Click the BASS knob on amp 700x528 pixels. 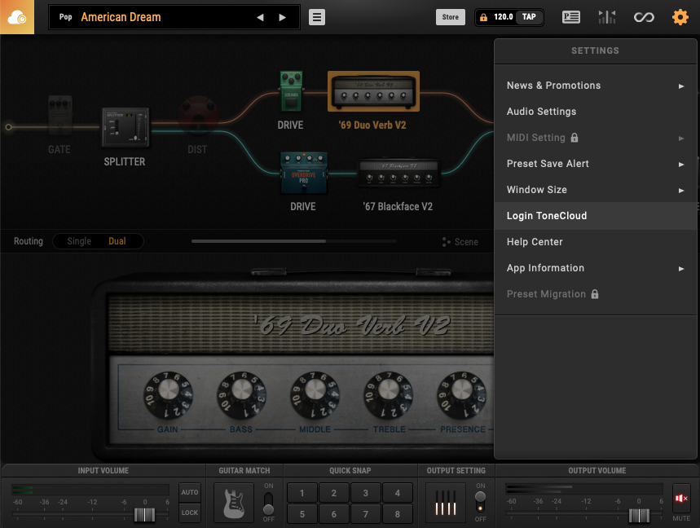(x=241, y=395)
